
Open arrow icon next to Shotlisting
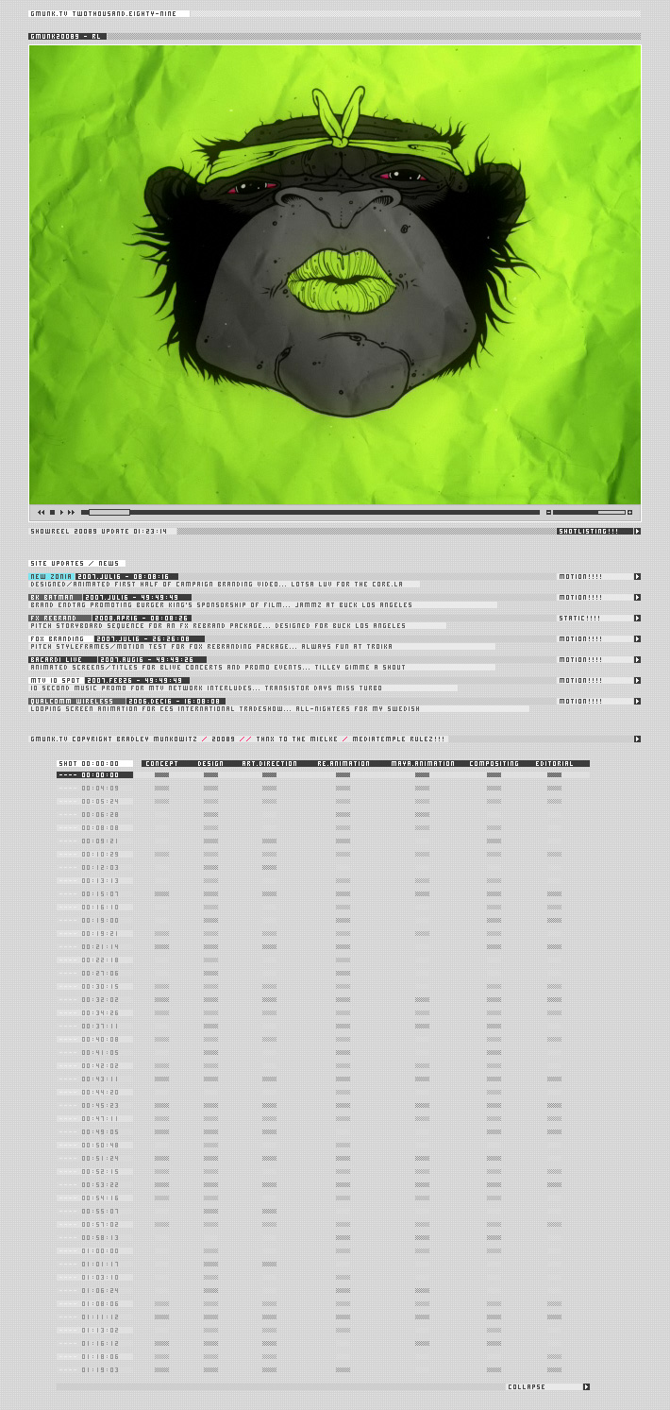coord(637,531)
